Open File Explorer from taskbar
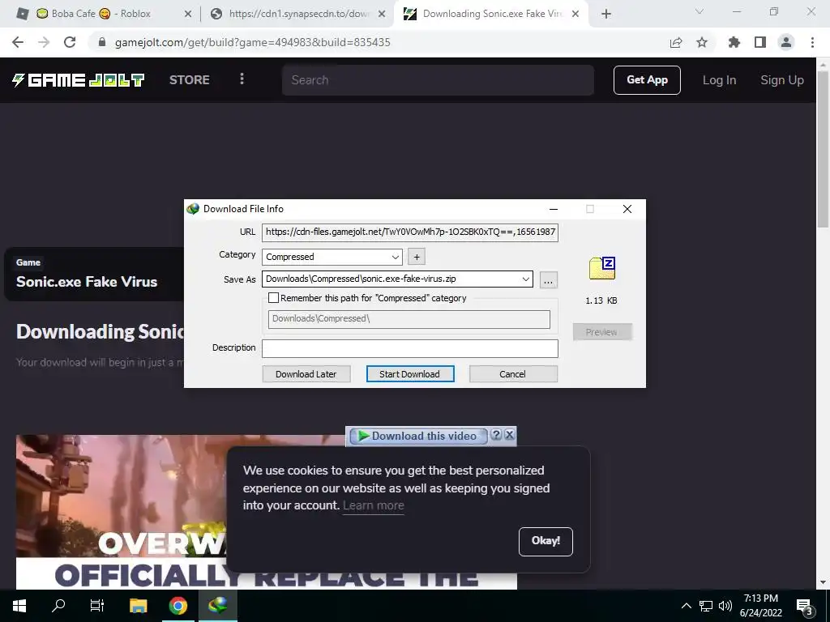The height and width of the screenshot is (622, 830). coord(138,606)
